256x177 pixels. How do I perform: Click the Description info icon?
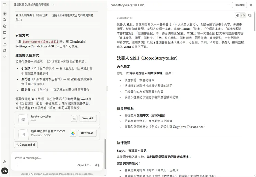[131, 18]
